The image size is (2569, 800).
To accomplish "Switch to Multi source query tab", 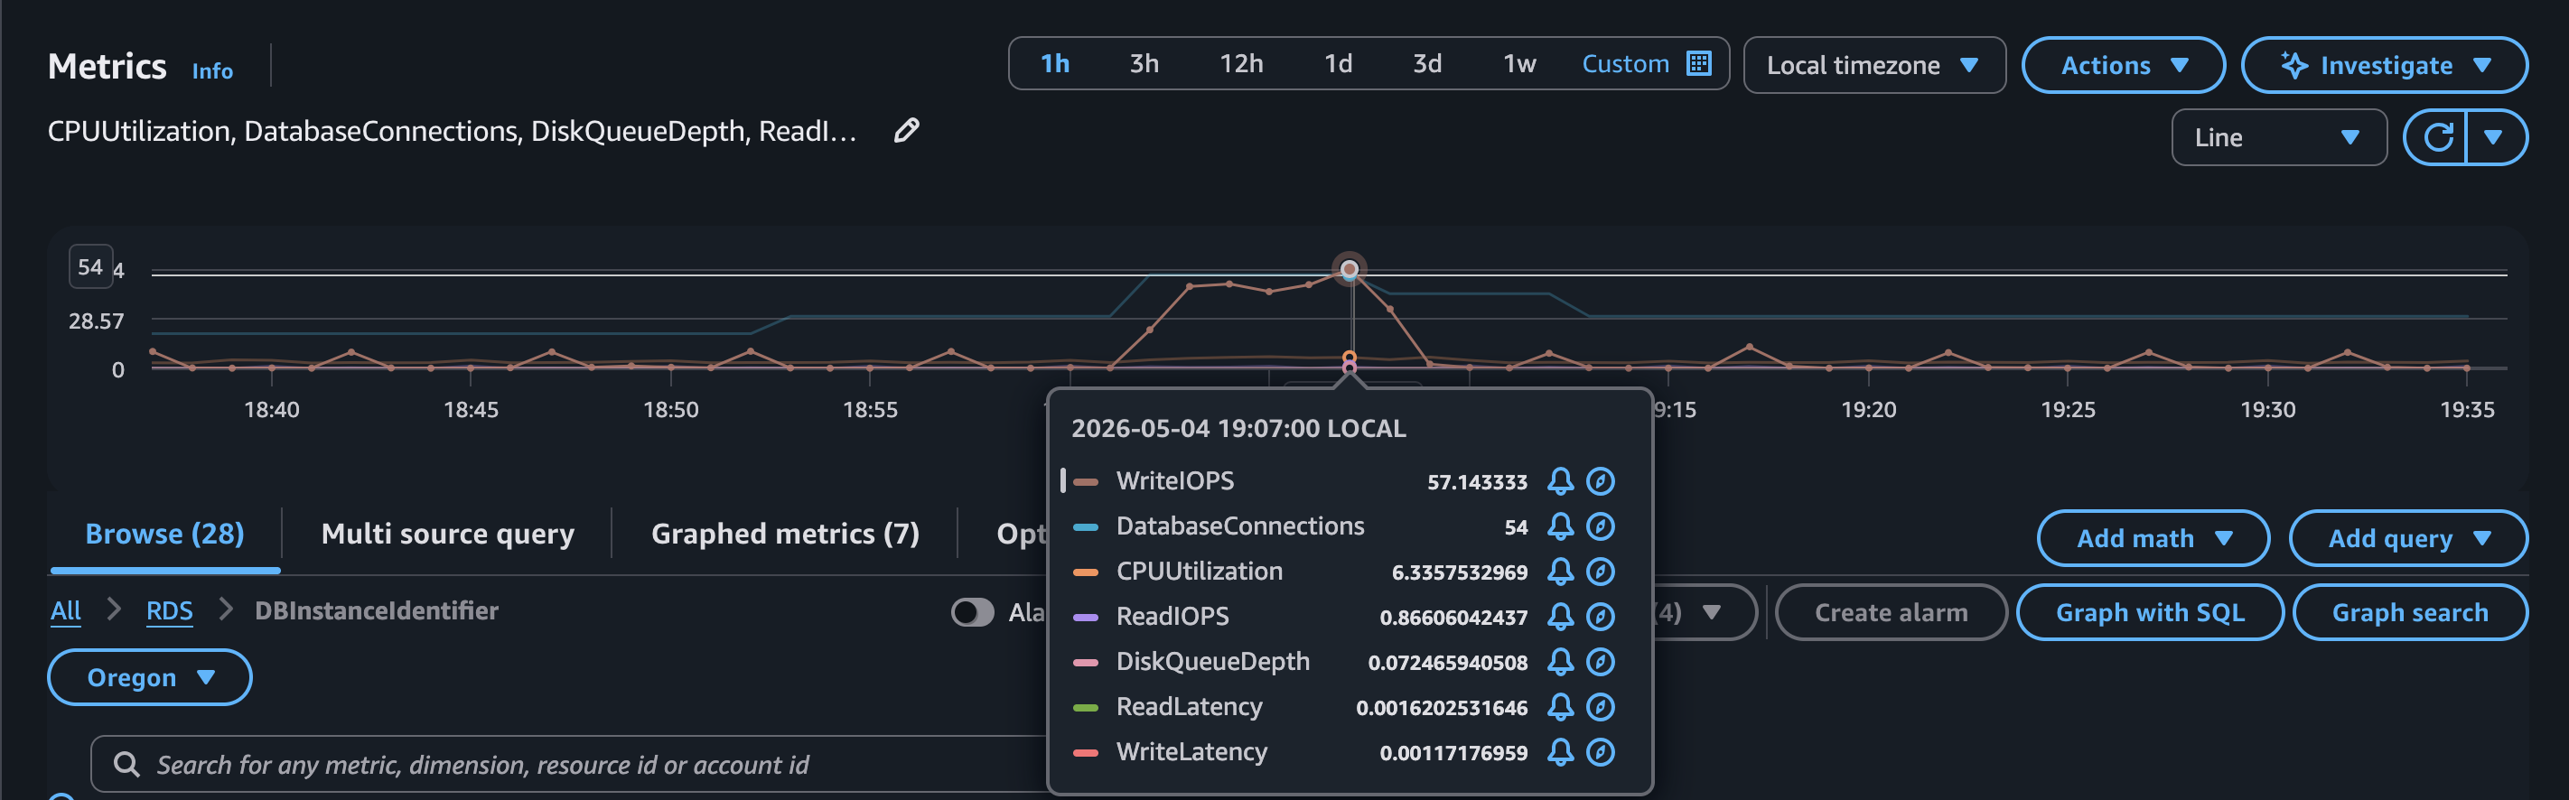I will tap(448, 535).
